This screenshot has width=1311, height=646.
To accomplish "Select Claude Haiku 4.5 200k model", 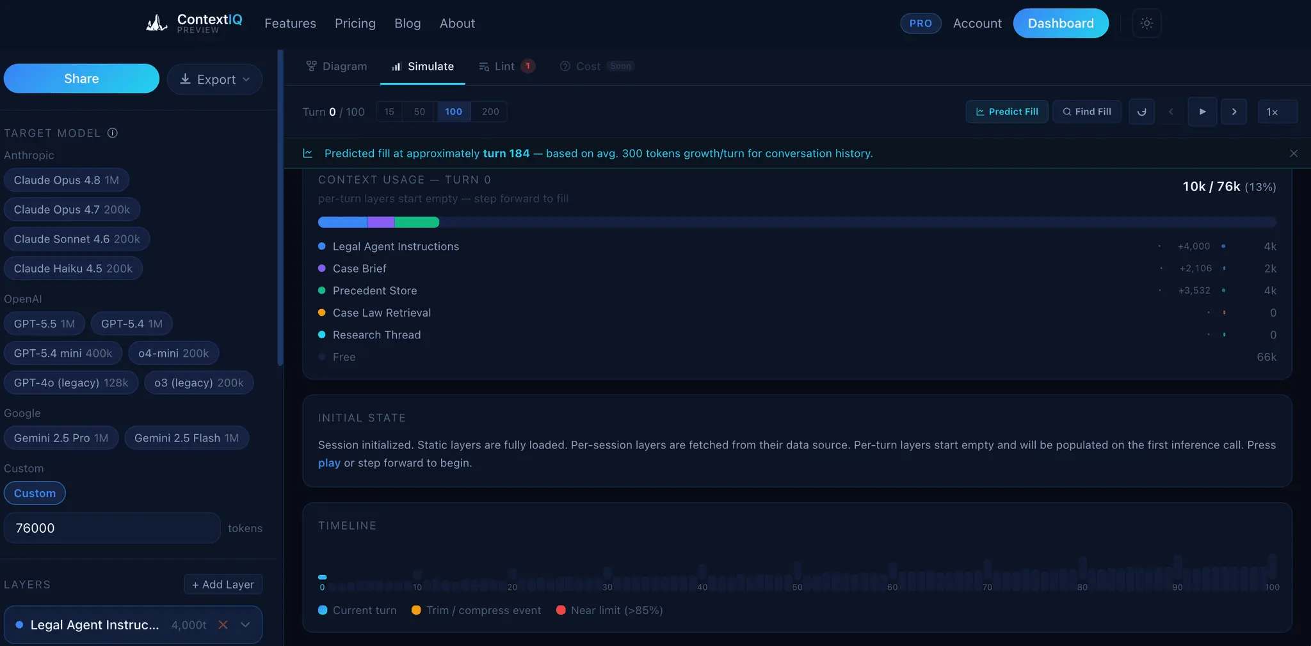I will point(73,269).
